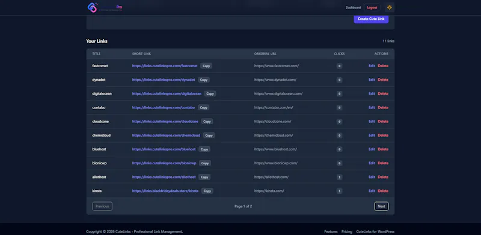
Task: Delete the bionicwp link
Action: coord(383,163)
